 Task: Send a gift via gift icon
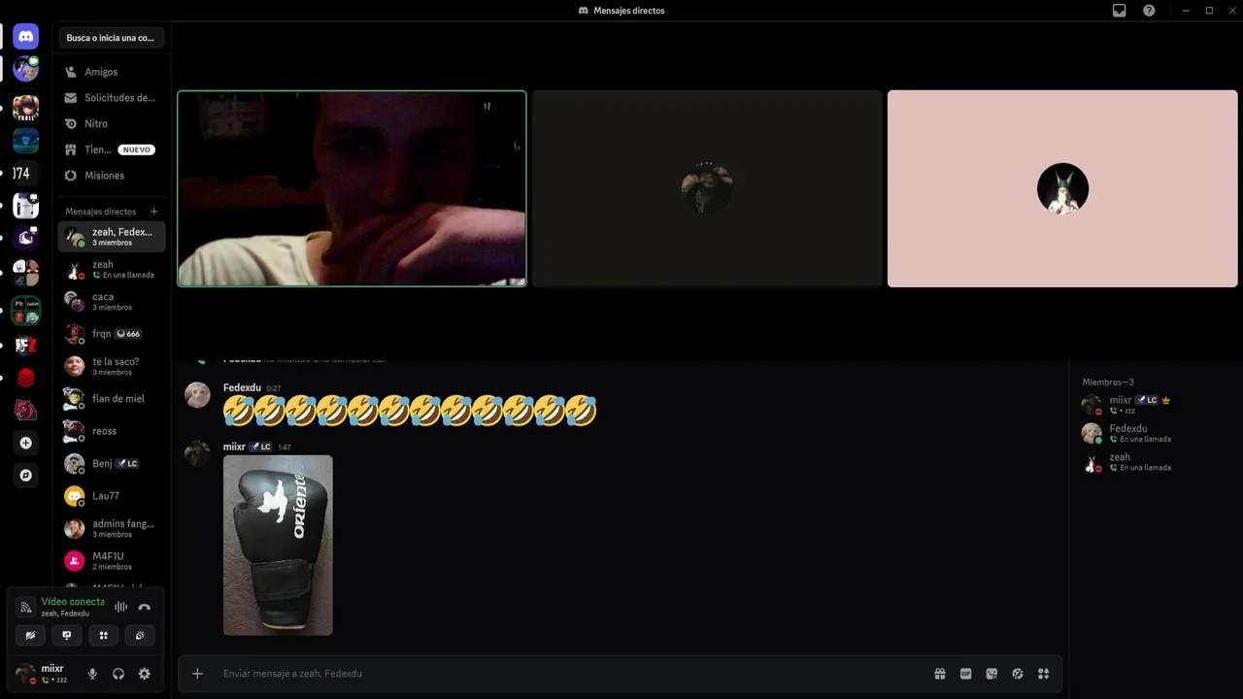tap(940, 674)
